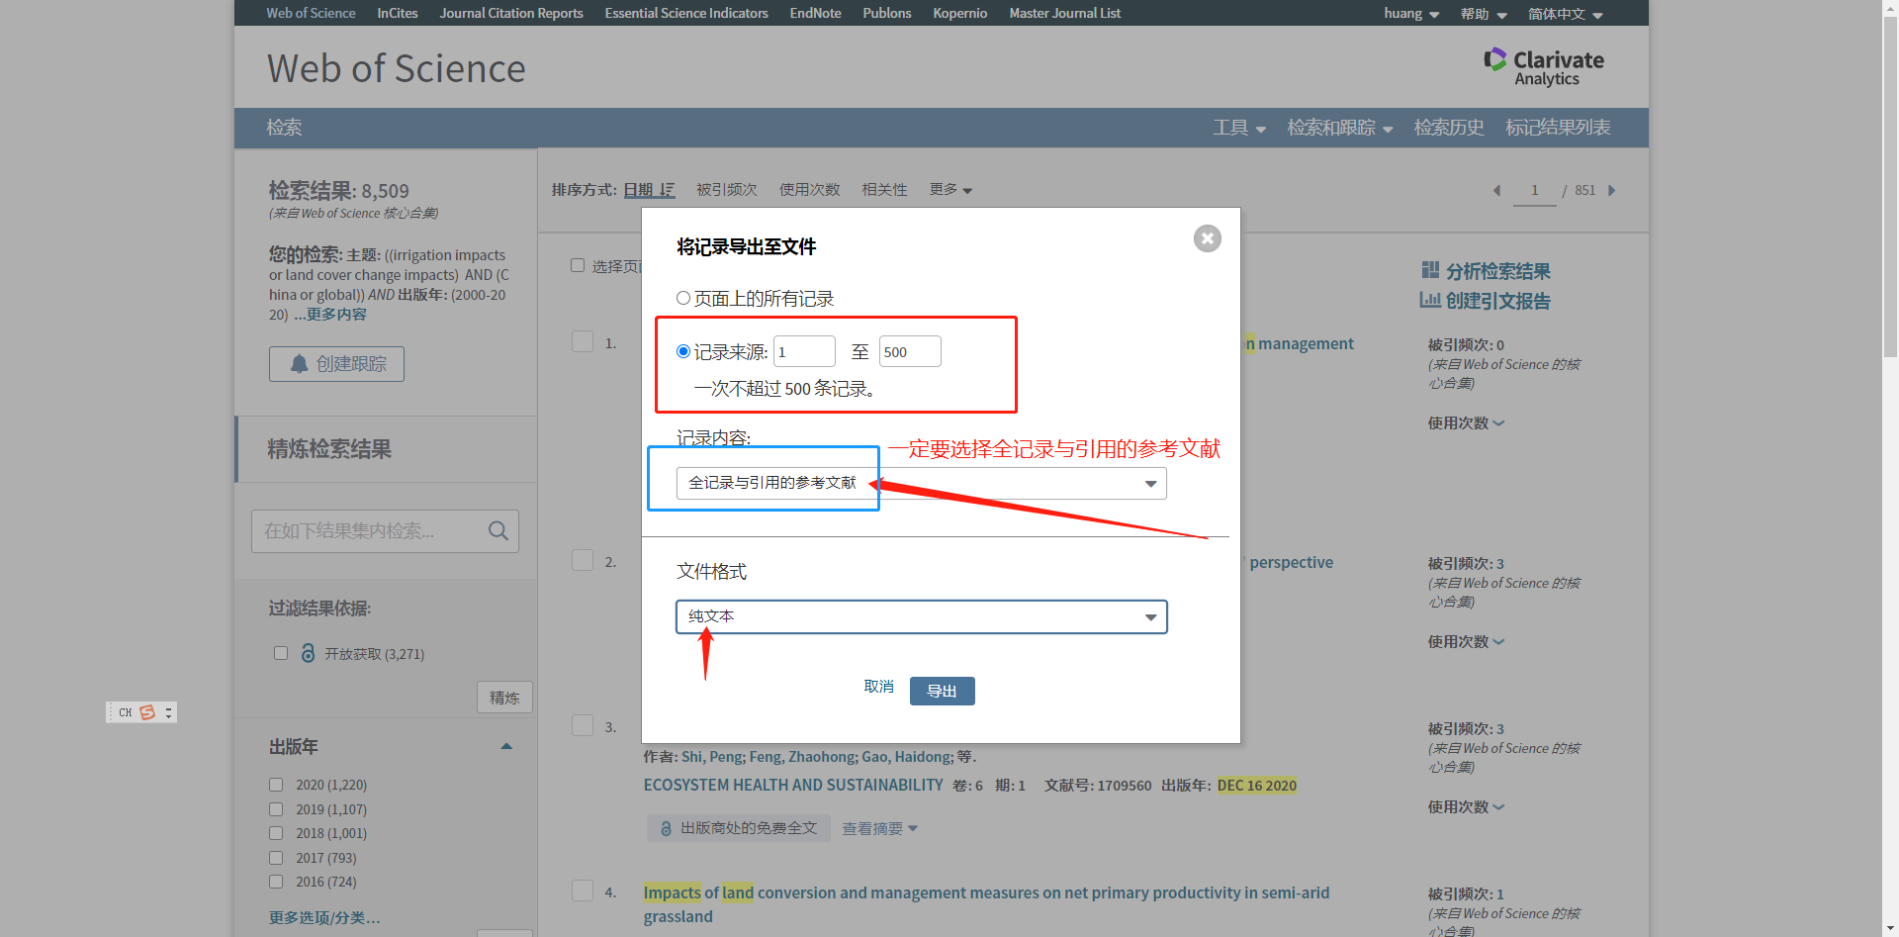Screen dimensions: 1899x937
Task: Click the 精炼 refine button
Action: tap(504, 698)
